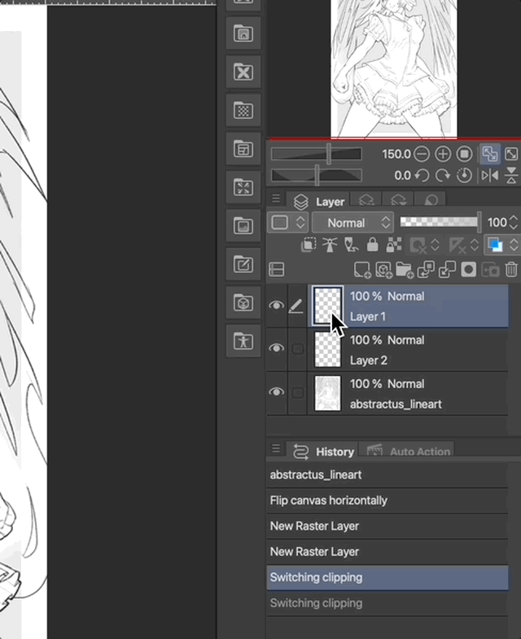The height and width of the screenshot is (639, 521).
Task: Switch to the Layer tab
Action: coord(318,201)
